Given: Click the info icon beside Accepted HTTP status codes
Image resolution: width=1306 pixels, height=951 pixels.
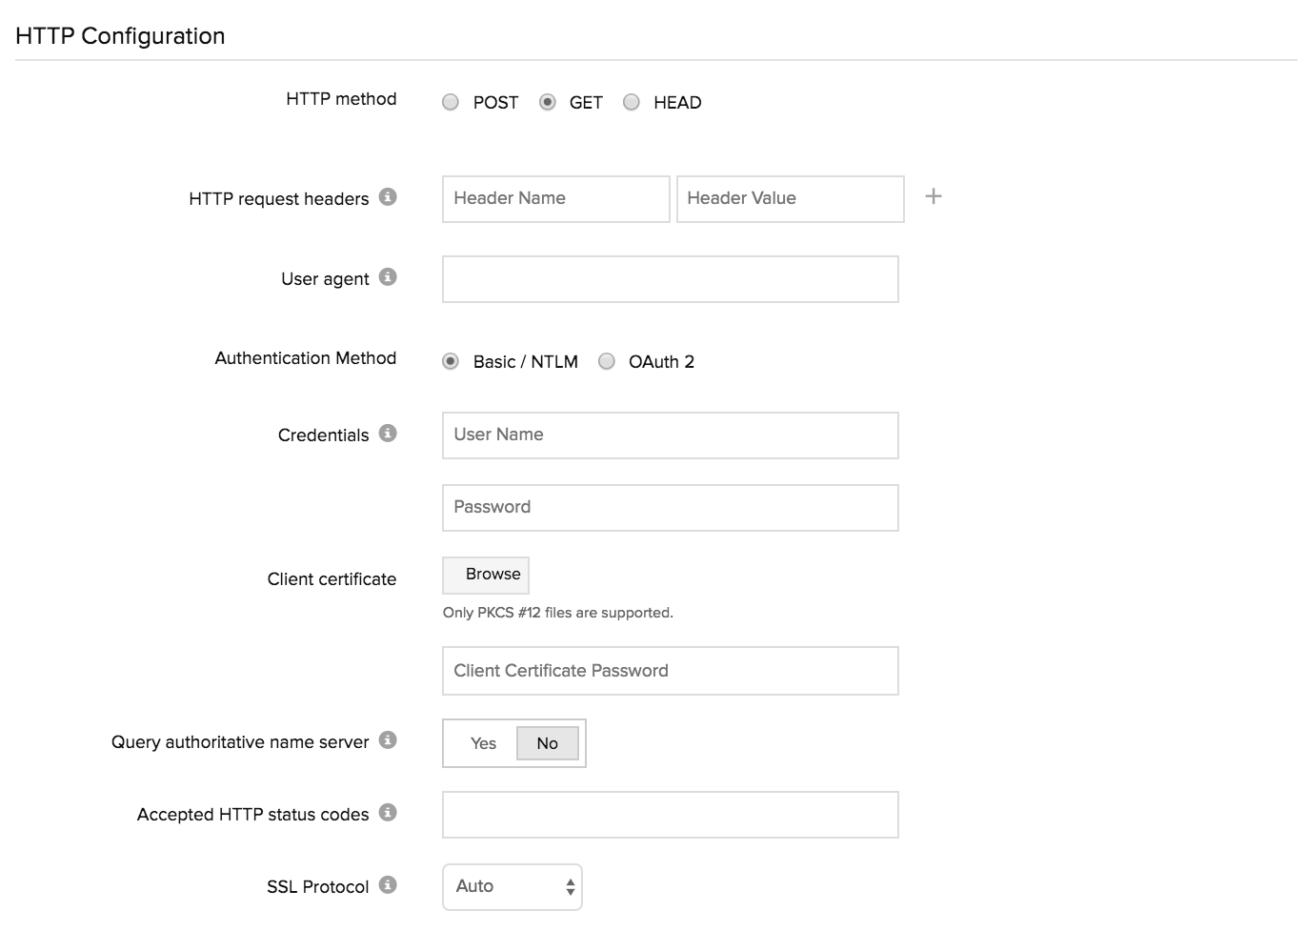Looking at the screenshot, I should [x=387, y=813].
